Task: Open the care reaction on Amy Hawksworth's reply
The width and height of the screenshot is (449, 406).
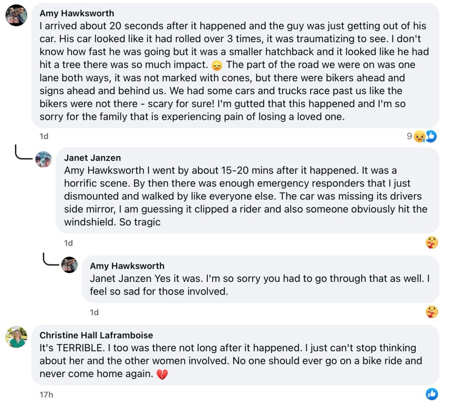Action: (432, 312)
